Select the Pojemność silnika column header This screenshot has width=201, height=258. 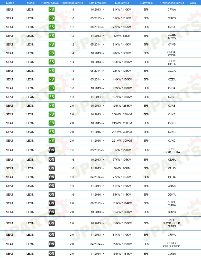point(72,3)
